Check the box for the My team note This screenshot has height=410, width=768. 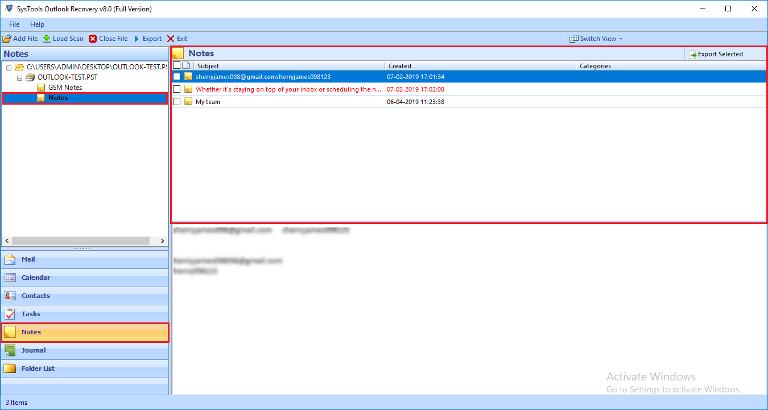click(x=176, y=101)
